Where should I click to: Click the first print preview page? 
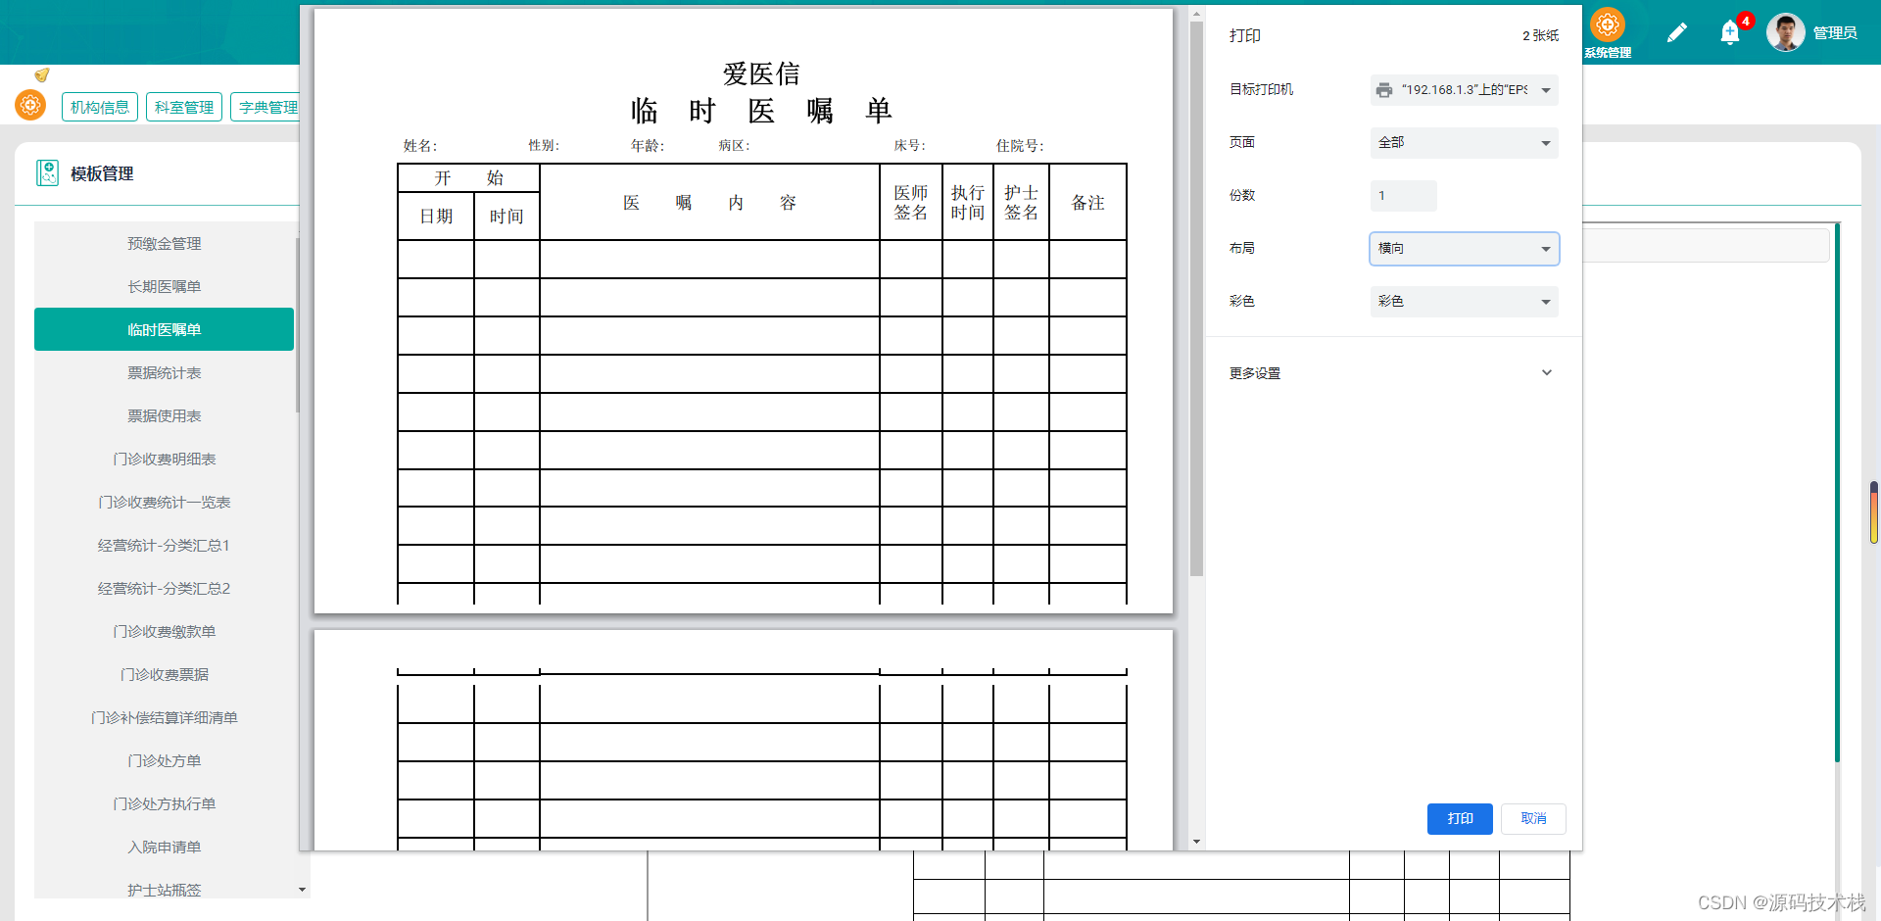743,312
